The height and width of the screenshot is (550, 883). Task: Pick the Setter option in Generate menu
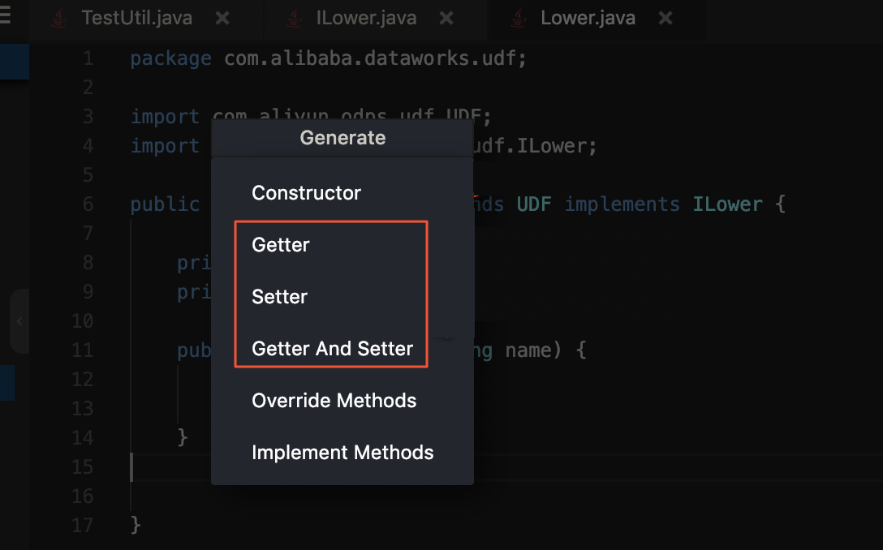pyautogui.click(x=280, y=297)
